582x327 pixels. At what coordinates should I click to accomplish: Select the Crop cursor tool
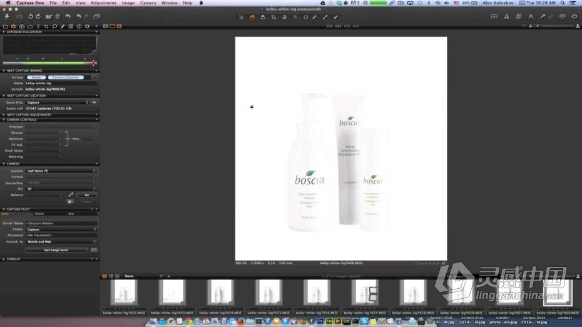click(273, 17)
